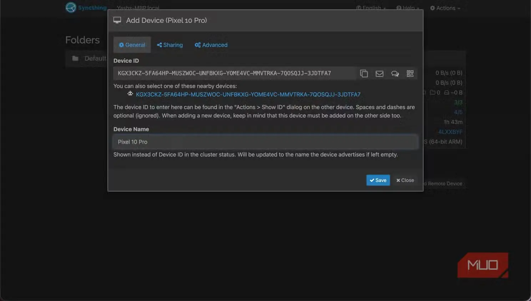Open the English language dropdown
This screenshot has height=301, width=531.
371,8
